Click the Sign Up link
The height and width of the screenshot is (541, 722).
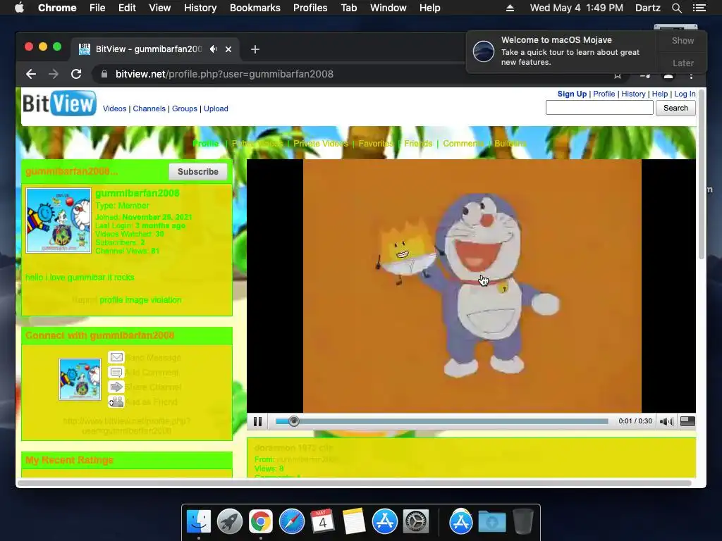click(572, 94)
